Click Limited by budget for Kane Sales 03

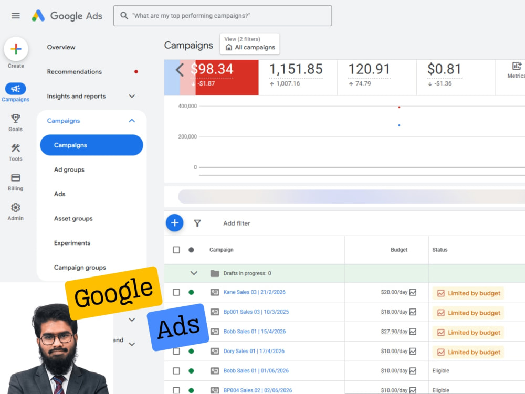[x=468, y=293]
